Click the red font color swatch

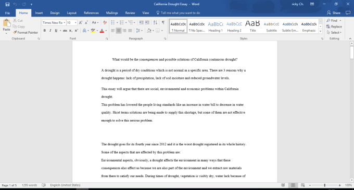pyautogui.click(x=102, y=31)
